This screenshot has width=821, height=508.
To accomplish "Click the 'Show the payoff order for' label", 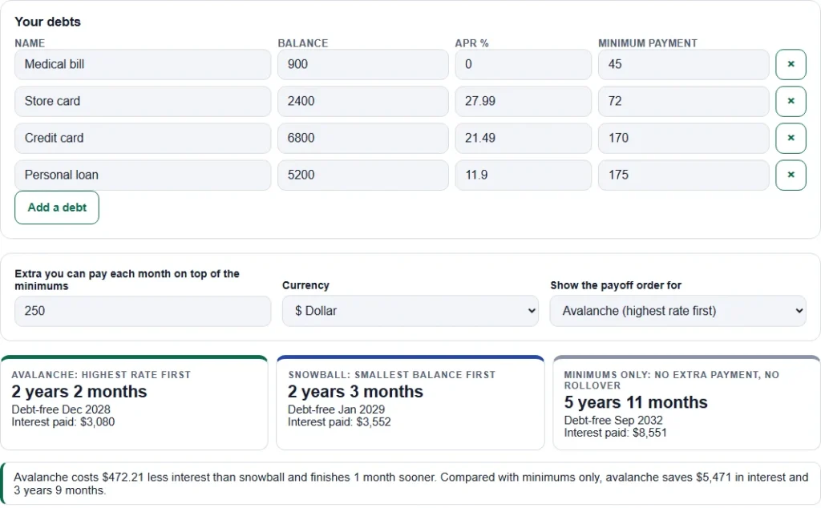I will point(616,286).
